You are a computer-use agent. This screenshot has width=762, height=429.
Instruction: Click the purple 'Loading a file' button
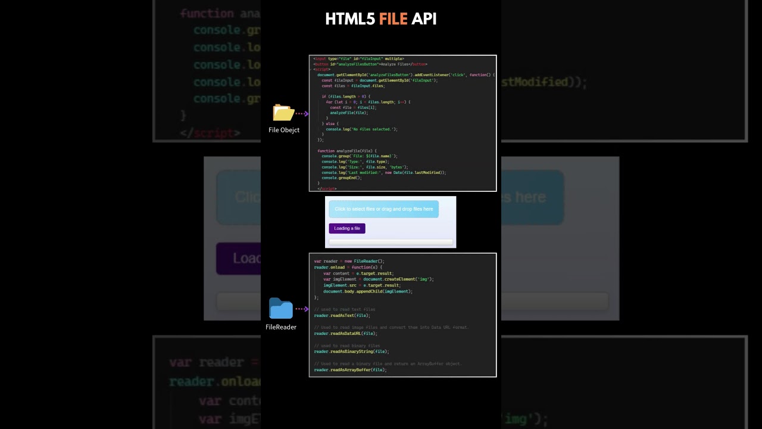pyautogui.click(x=347, y=228)
